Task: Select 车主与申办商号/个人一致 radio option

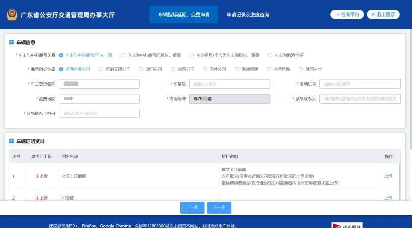Action: [x=61, y=55]
